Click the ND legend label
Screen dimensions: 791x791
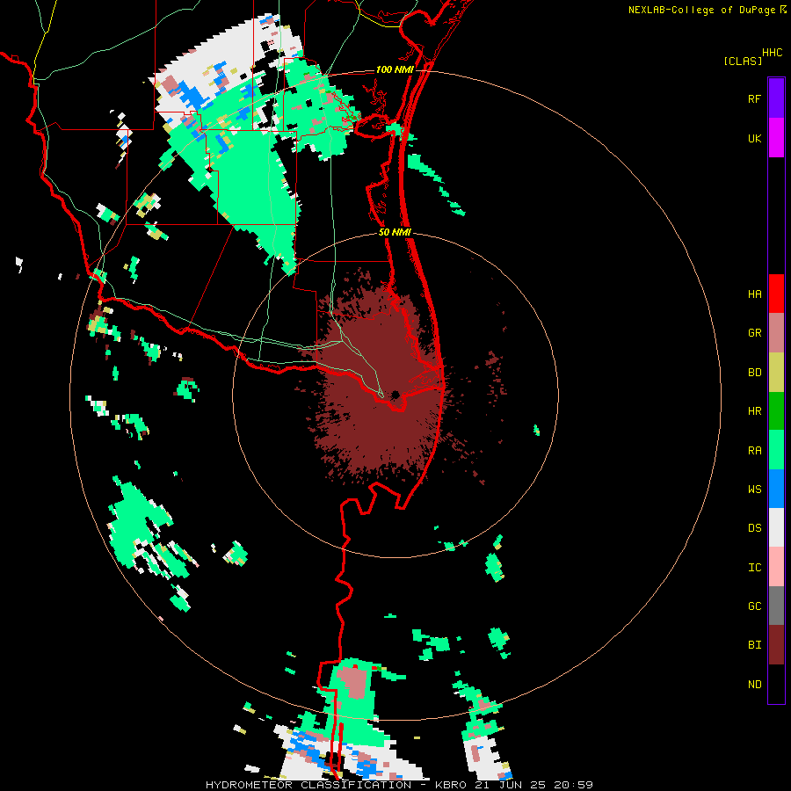(754, 684)
